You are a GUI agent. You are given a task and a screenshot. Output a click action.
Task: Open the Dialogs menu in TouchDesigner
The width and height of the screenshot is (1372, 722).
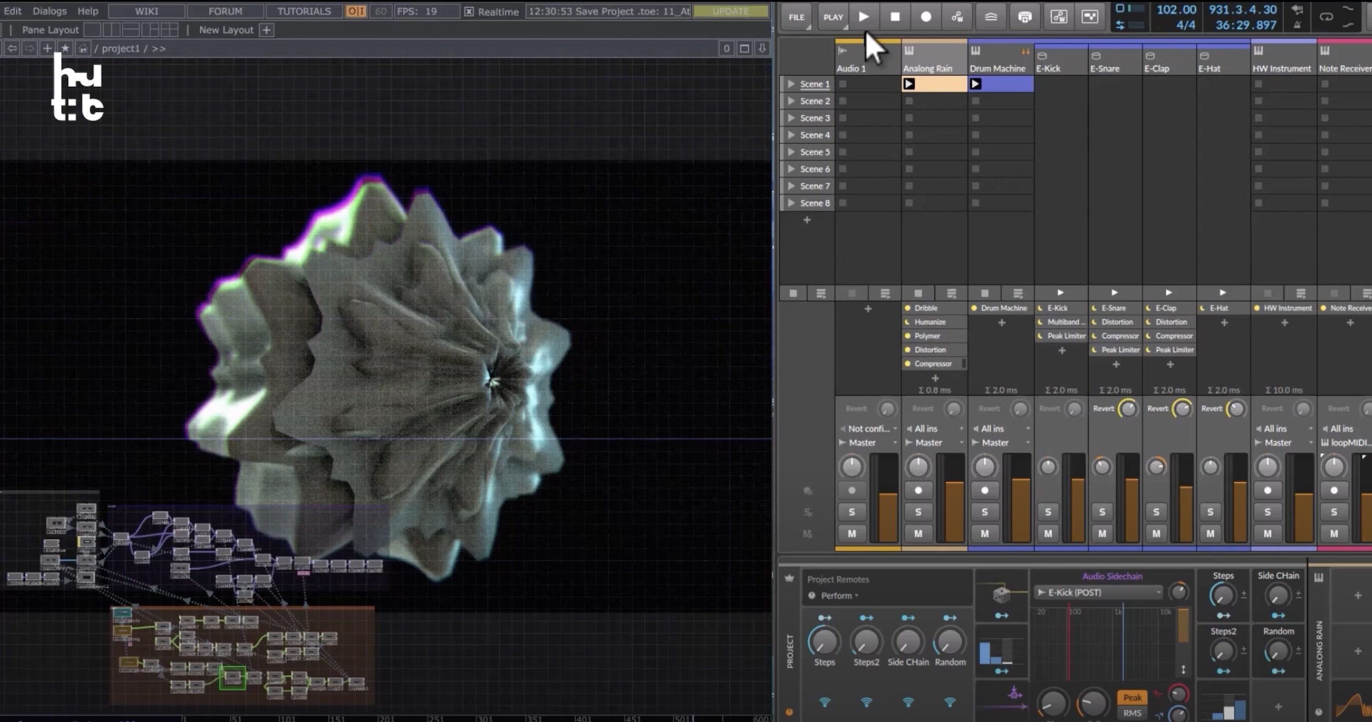[x=50, y=11]
